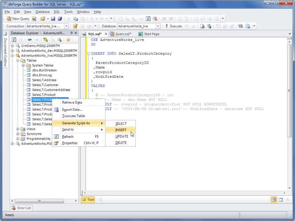Screen dimensions: 295x221
Task: Expand the System Tables folder
Action: [23, 65]
